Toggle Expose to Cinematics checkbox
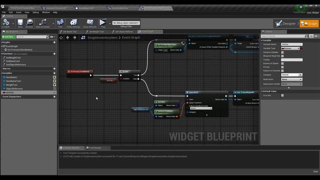This screenshot has height=180, width=320. click(282, 71)
